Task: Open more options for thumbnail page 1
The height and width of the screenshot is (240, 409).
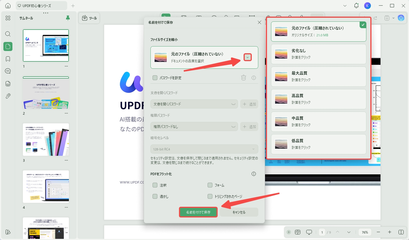Action: click(x=66, y=66)
